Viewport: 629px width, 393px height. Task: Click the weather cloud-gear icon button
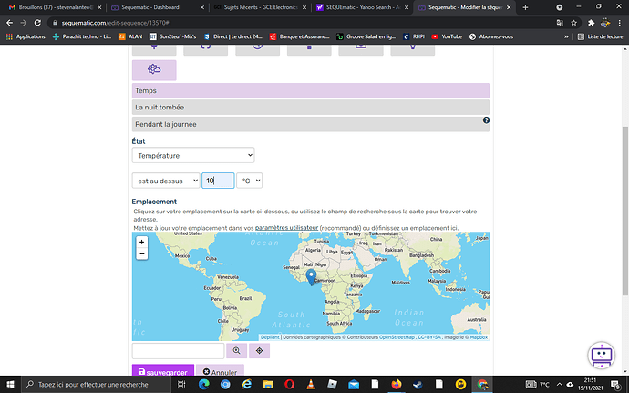coord(154,70)
